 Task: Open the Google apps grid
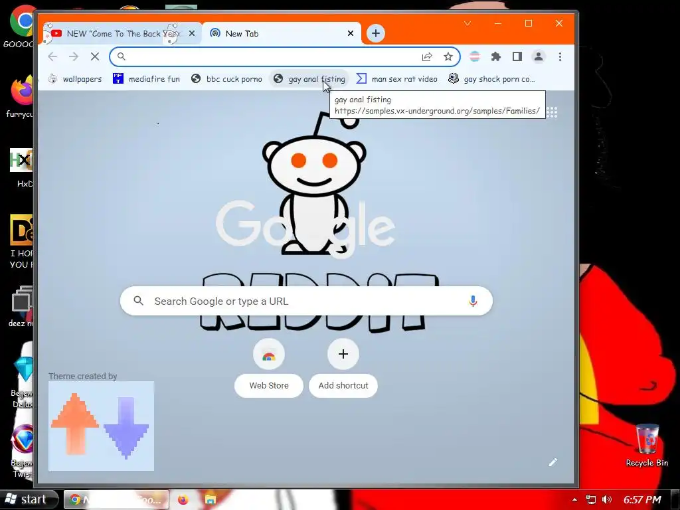[552, 113]
